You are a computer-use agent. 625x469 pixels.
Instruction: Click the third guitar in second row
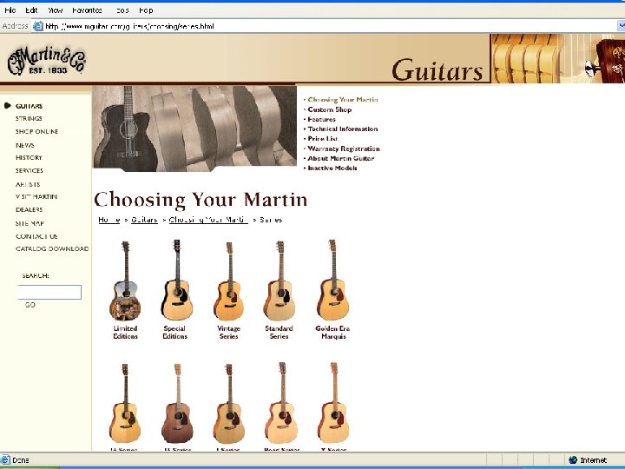[229, 403]
